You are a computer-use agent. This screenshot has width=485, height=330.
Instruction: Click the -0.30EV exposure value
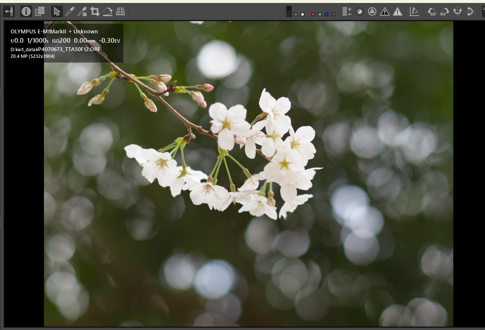[109, 41]
